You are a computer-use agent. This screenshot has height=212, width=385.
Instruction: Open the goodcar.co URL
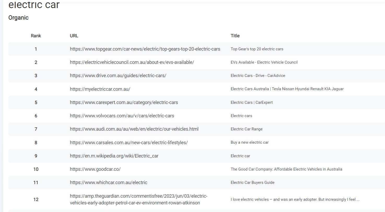(95, 169)
